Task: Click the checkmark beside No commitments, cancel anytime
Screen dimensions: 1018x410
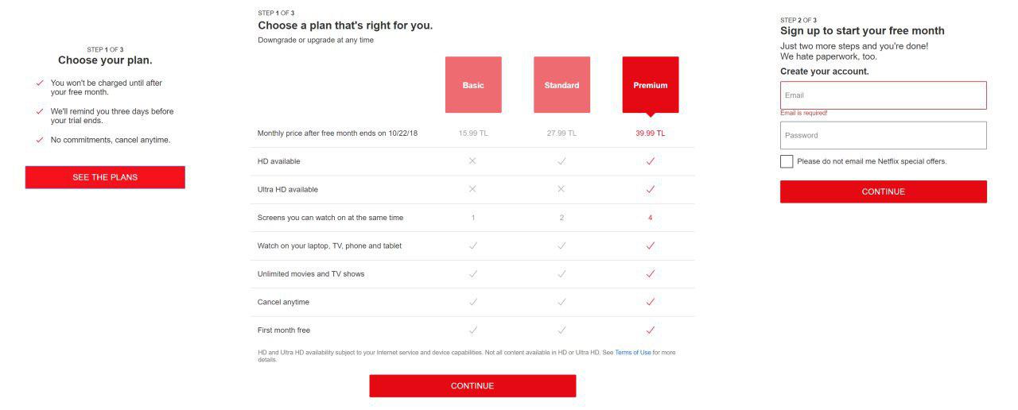Action: pos(40,140)
